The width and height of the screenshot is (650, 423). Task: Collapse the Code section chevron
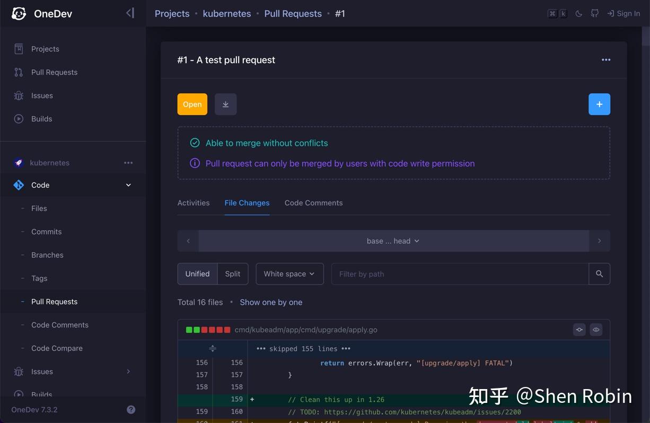(x=128, y=185)
